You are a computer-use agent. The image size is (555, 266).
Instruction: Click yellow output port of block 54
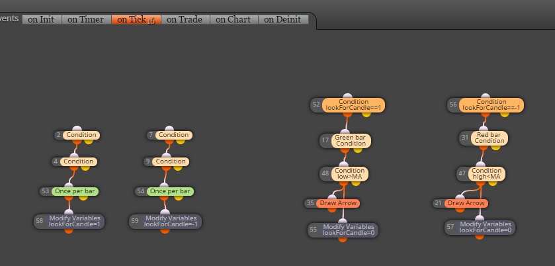point(179,197)
